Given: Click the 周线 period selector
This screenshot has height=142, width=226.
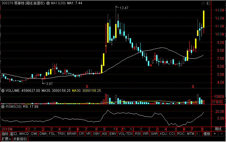Looking at the screenshot, I should point(218,129).
